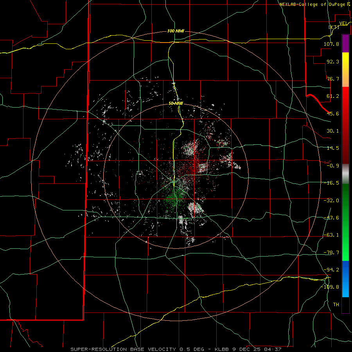Select the 92.3 scale value
The image size is (352, 352).
(x=333, y=61)
